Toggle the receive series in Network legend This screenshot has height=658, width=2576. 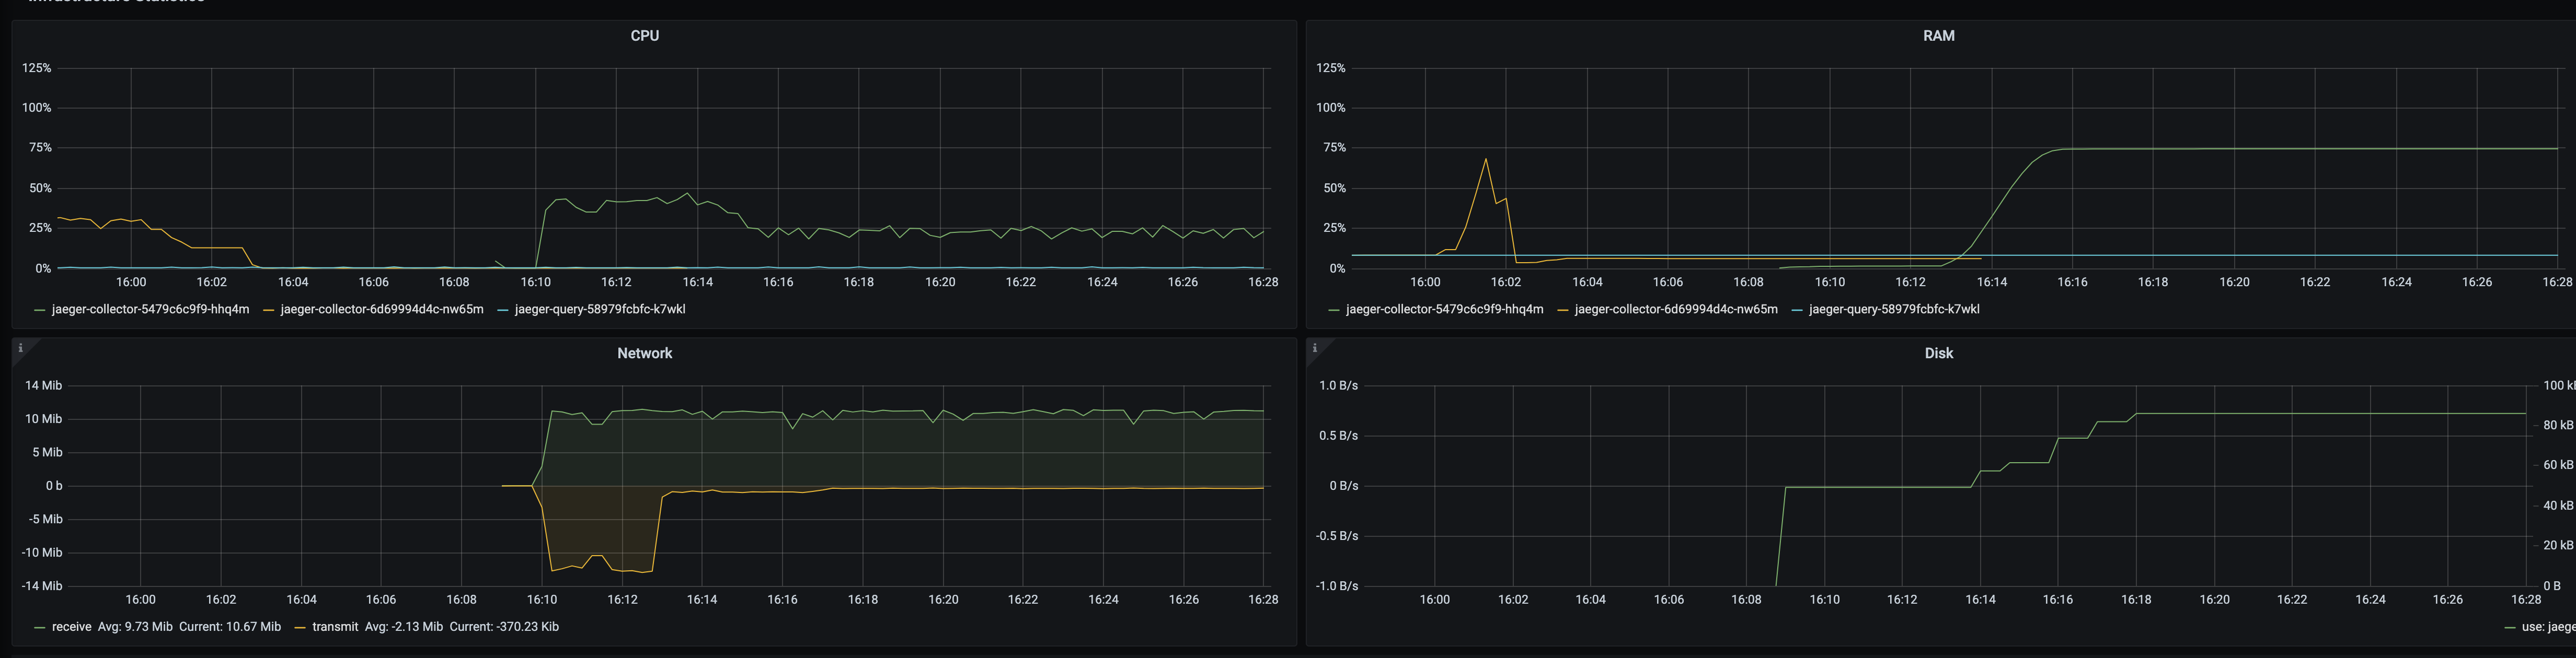[x=72, y=627]
